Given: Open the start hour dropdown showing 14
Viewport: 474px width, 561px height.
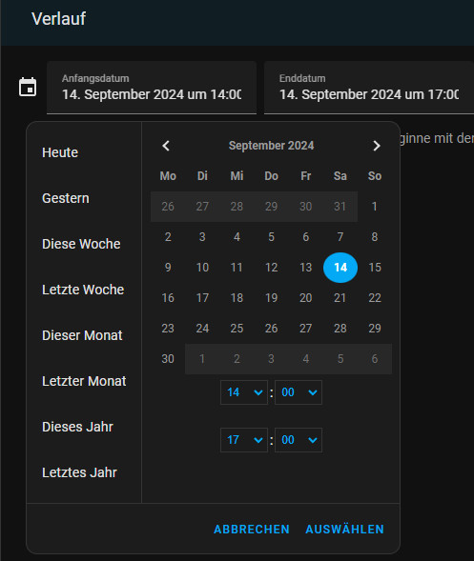Looking at the screenshot, I should 244,392.
